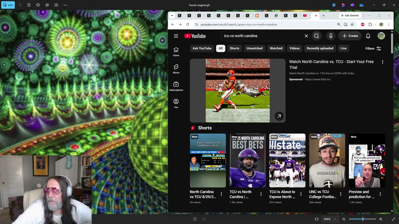This screenshot has height=224, width=399.
Task: Click the YouTube search magnifier button
Action: (316, 36)
